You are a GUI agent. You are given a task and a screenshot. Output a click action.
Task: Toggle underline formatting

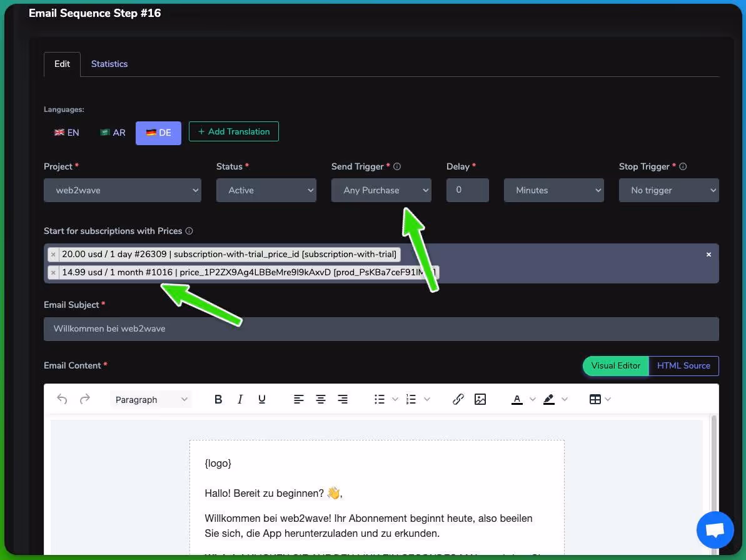(261, 399)
